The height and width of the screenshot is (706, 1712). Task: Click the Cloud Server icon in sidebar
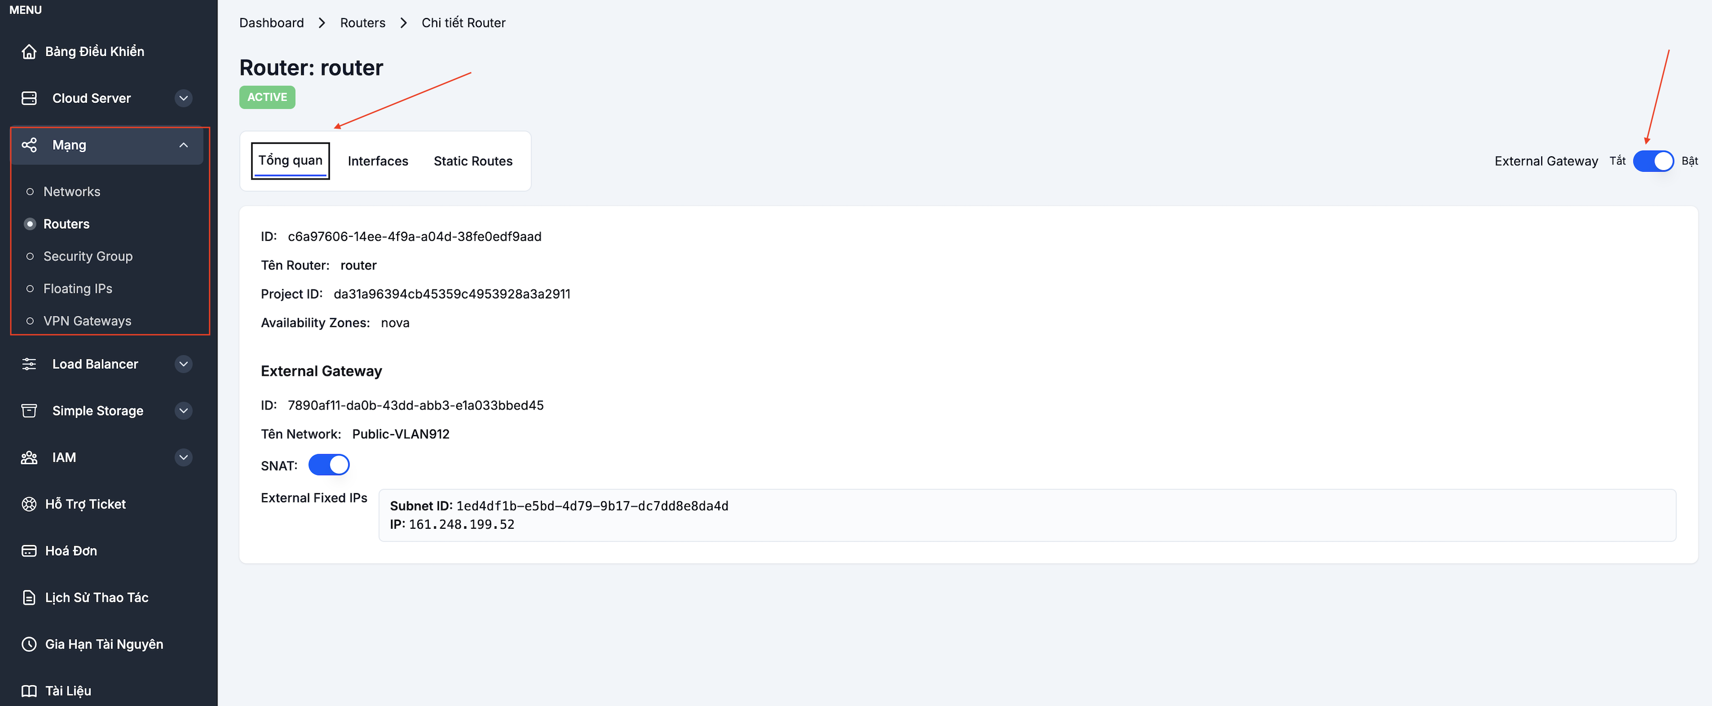pos(29,98)
